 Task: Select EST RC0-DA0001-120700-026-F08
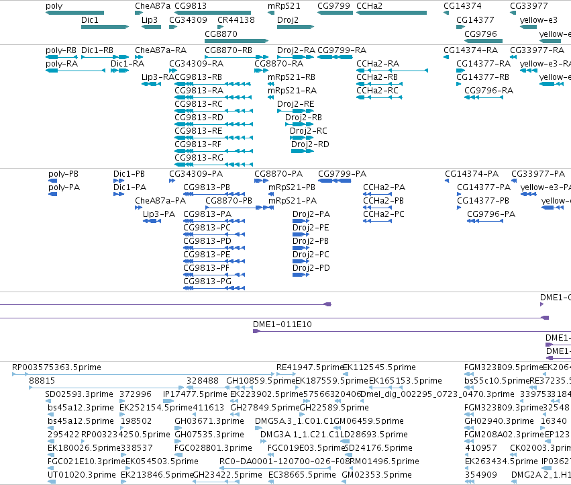click(x=275, y=468)
